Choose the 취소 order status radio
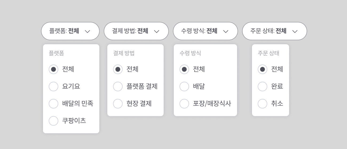The height and width of the screenshot is (149, 347). [262, 104]
